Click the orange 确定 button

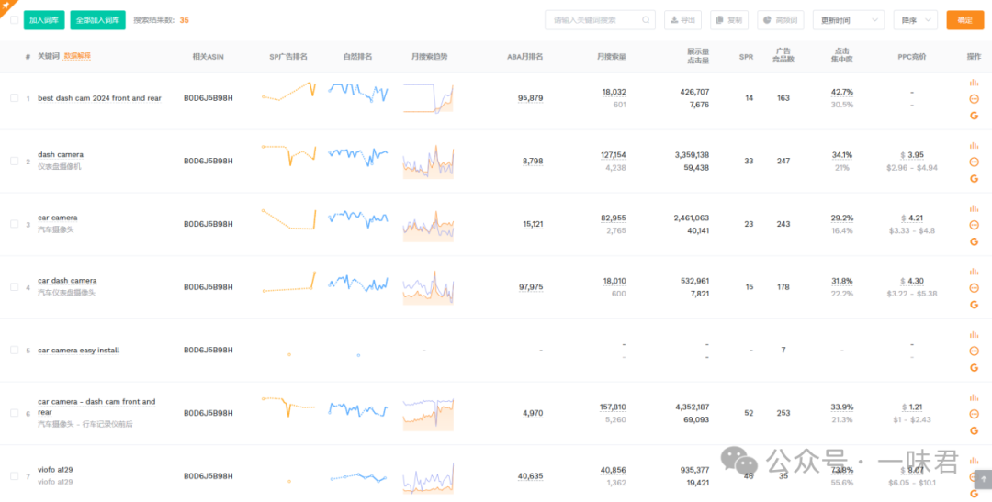pyautogui.click(x=964, y=19)
